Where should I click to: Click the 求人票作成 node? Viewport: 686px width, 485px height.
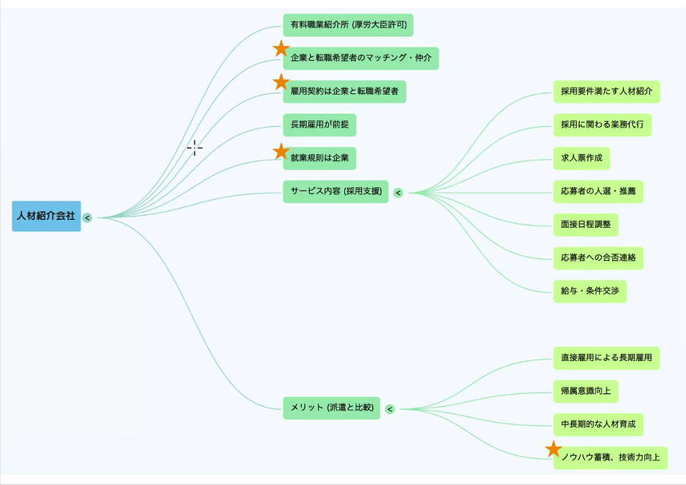(581, 158)
